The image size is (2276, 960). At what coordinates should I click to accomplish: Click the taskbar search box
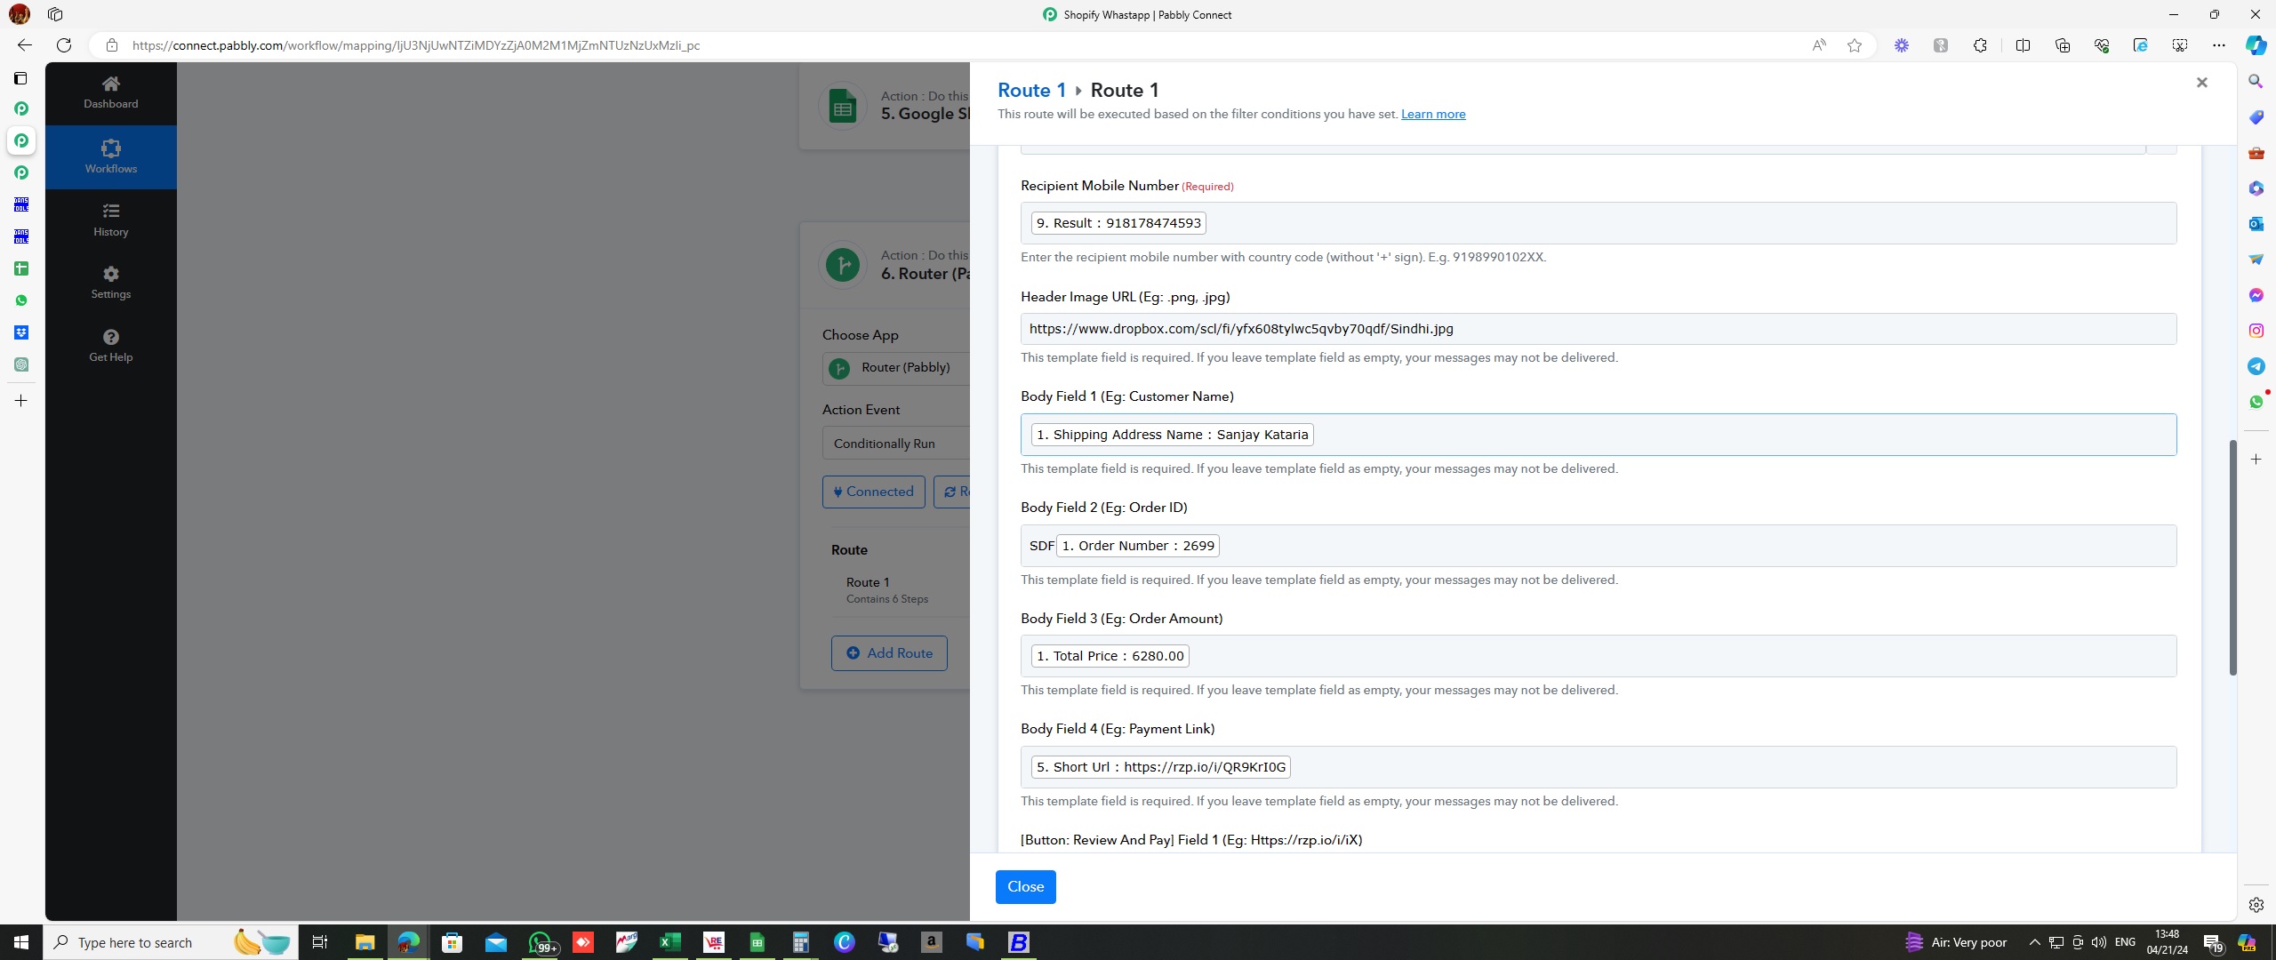tap(171, 942)
